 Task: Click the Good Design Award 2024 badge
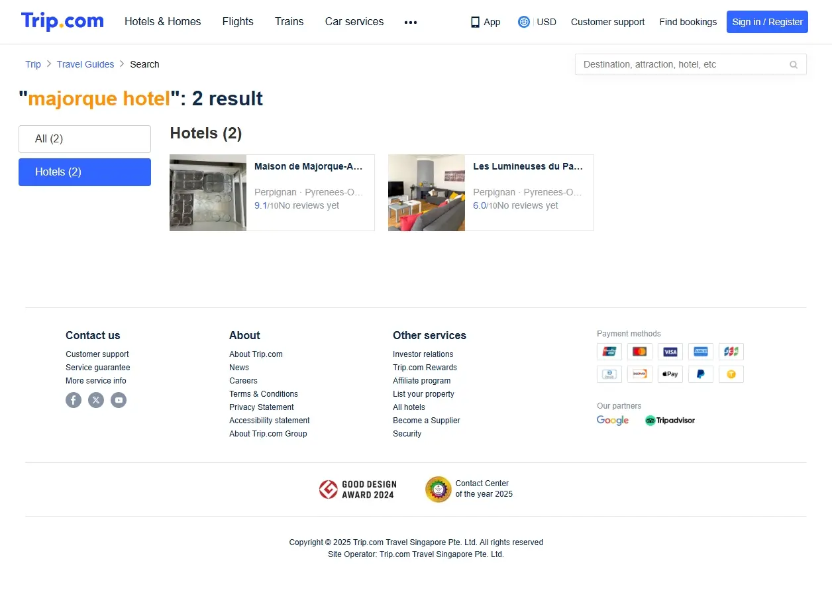point(356,489)
